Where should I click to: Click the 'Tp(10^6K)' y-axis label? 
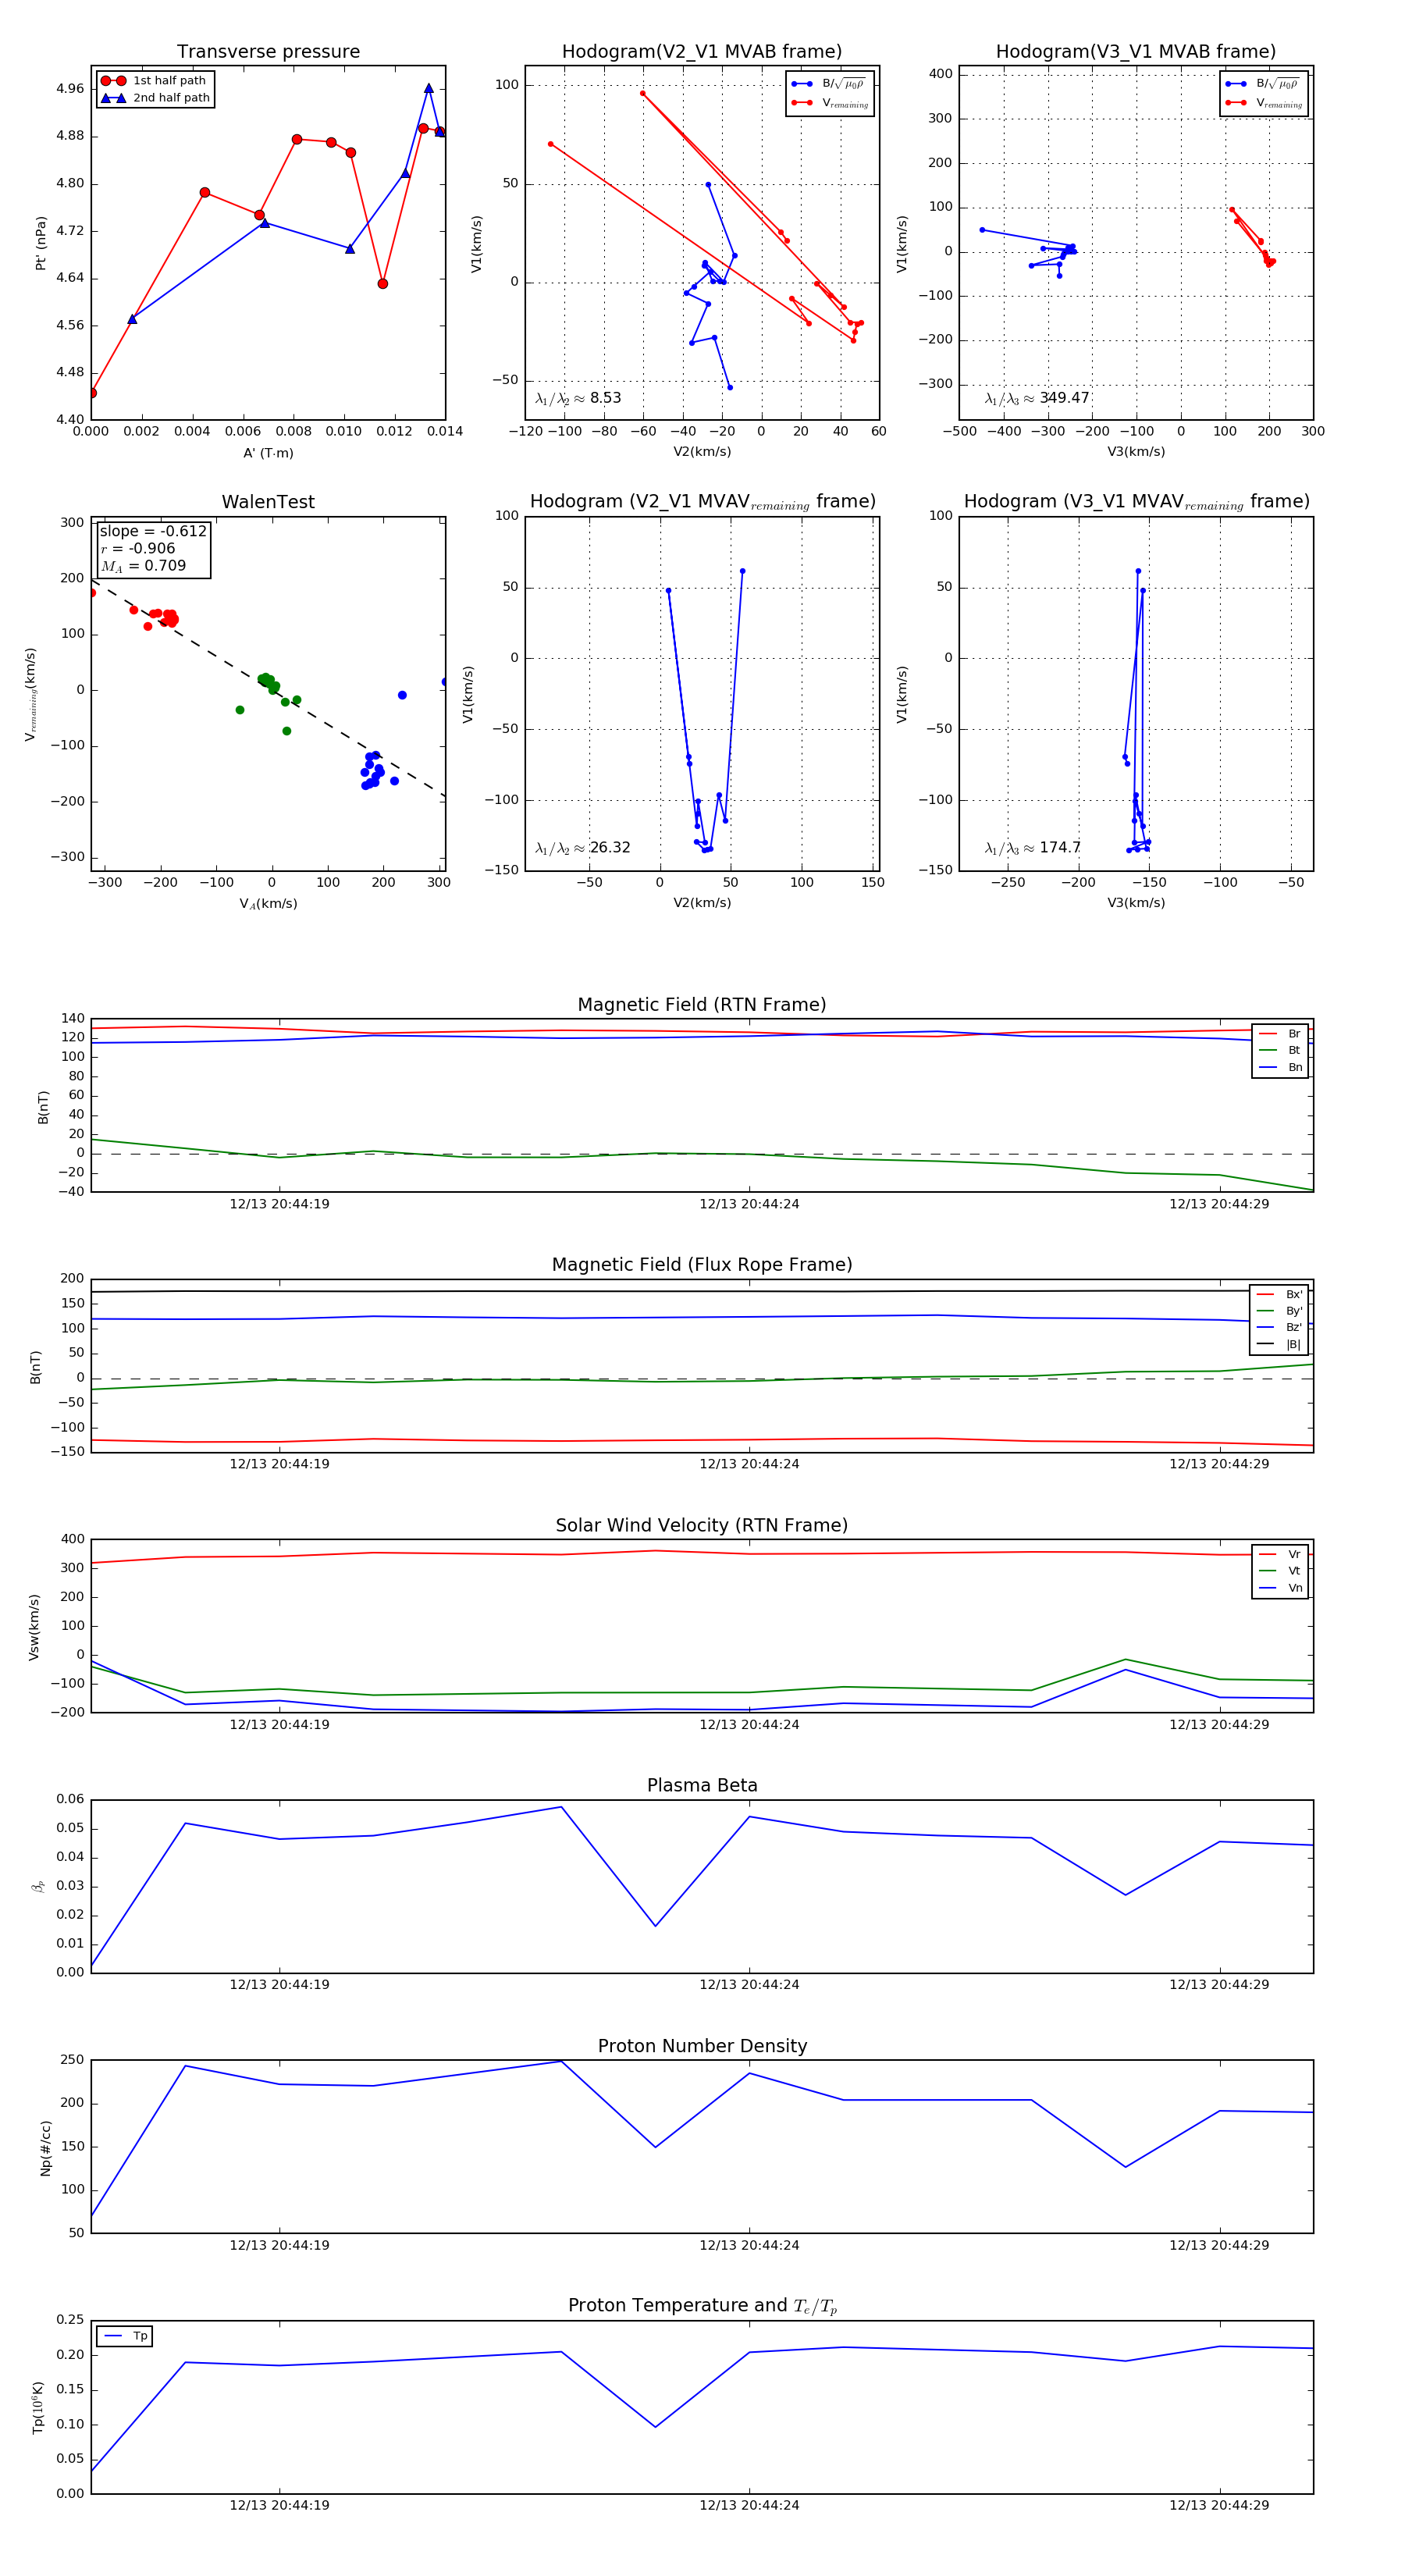tap(38, 2407)
